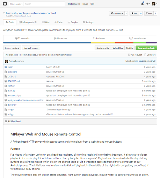Viewport: 160px width, 178px height.
Task: Open the Unwatch dropdown
Action: click(117, 13)
